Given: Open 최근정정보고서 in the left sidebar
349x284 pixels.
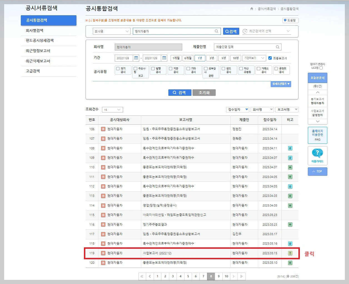Looking at the screenshot, I should pyautogui.click(x=38, y=51).
